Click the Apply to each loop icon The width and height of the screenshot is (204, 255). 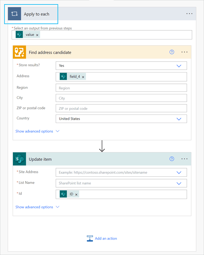click(x=14, y=14)
